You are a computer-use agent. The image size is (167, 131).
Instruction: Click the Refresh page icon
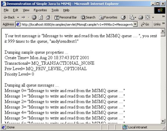click(x=41, y=17)
